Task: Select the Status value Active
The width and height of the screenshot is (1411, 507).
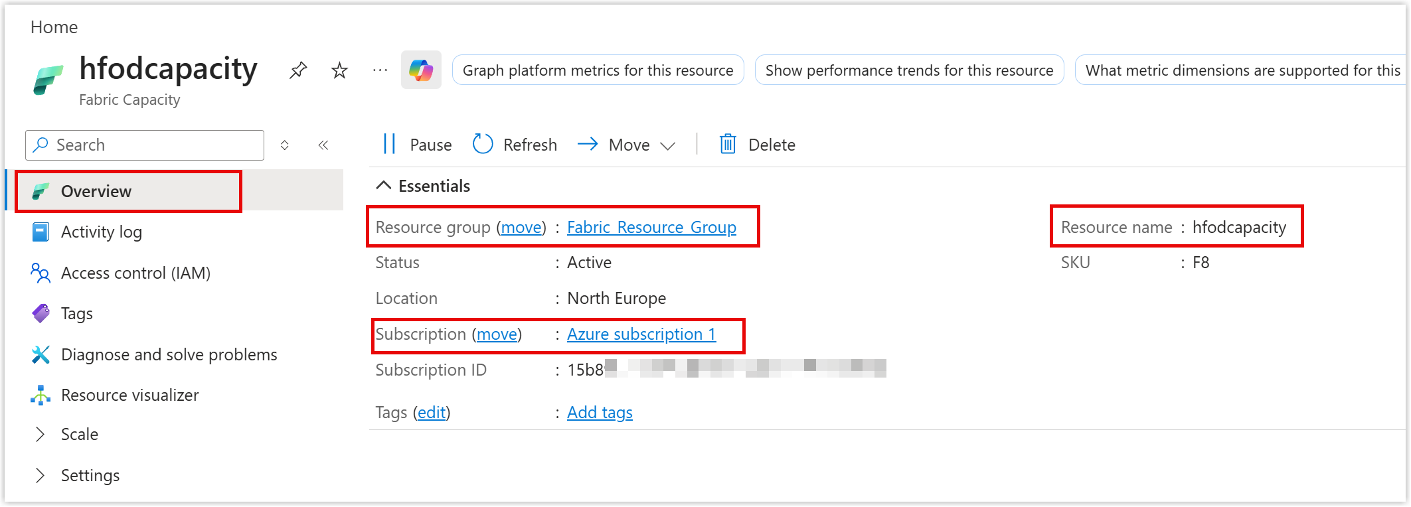Action: point(589,262)
